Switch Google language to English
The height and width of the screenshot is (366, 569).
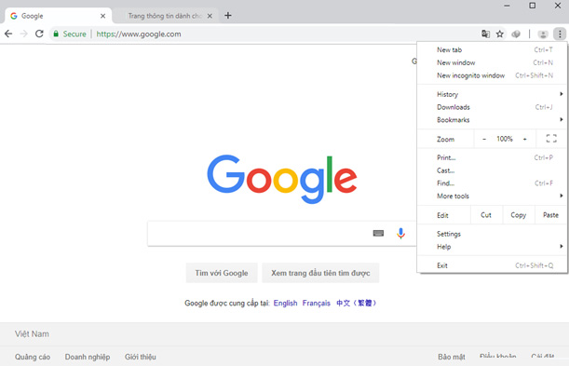285,303
